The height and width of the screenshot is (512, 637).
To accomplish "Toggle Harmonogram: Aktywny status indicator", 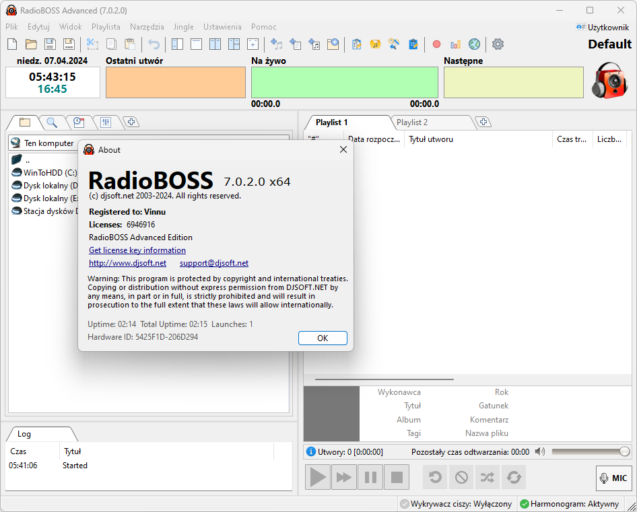I will coord(570,504).
